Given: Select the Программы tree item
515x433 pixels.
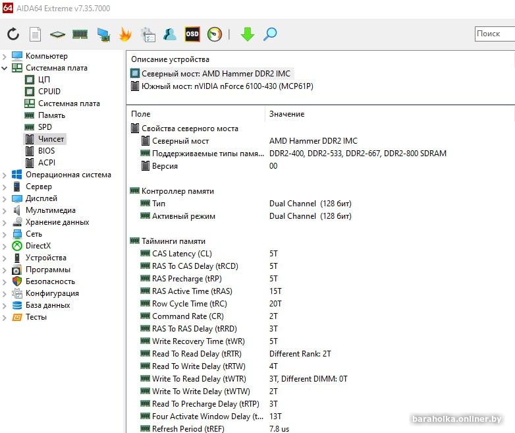Looking at the screenshot, I should 48,270.
